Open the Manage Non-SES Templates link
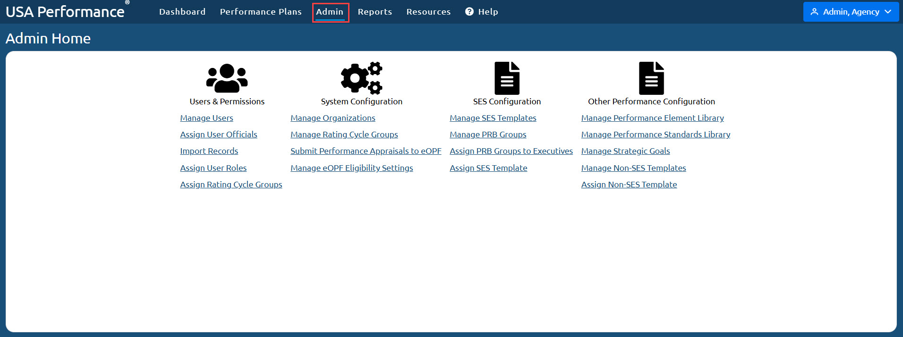 point(633,168)
